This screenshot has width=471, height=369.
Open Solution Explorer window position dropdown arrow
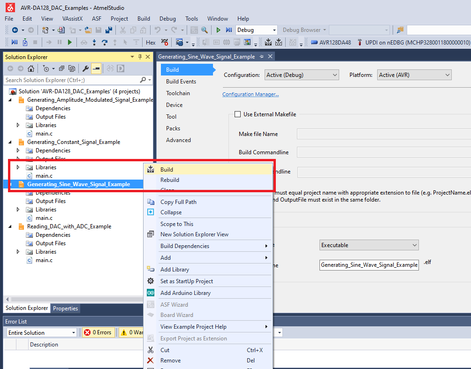(132, 57)
